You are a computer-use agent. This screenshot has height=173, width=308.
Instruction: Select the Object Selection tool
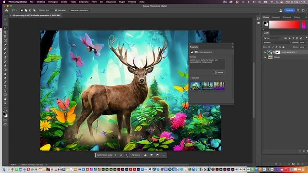[5, 32]
